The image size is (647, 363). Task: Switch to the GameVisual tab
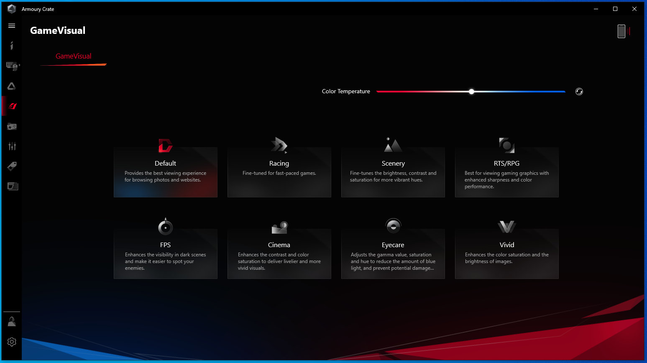click(73, 56)
